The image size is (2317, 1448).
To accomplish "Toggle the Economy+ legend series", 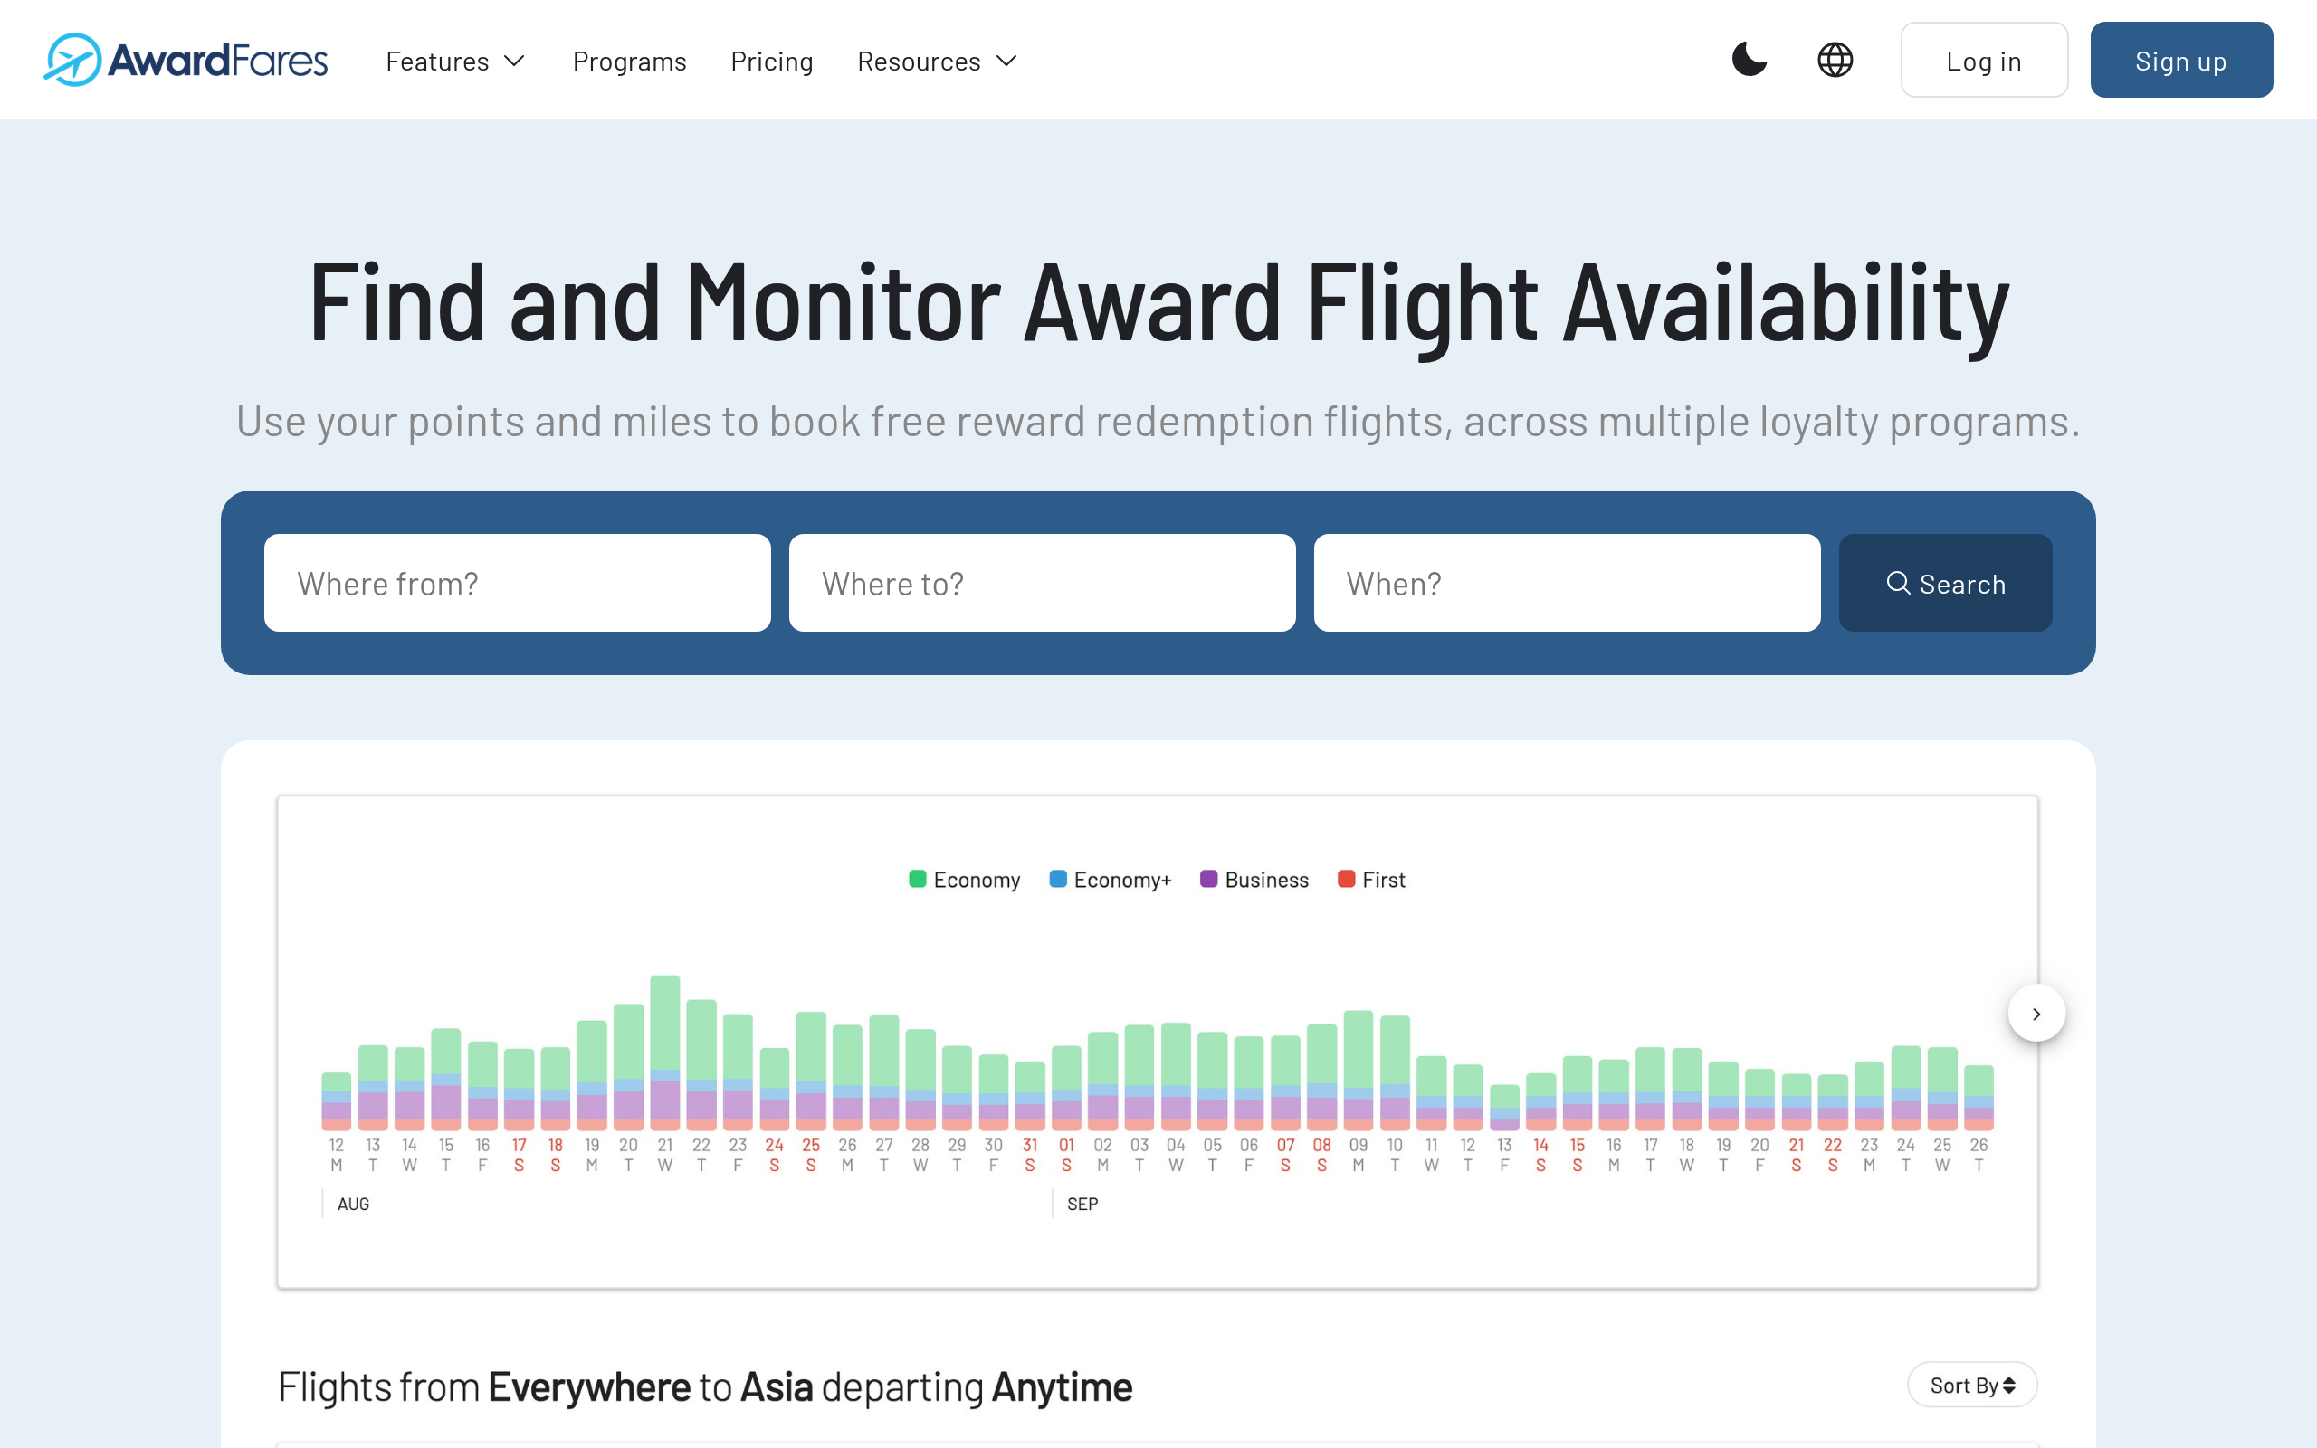I will click(1110, 879).
